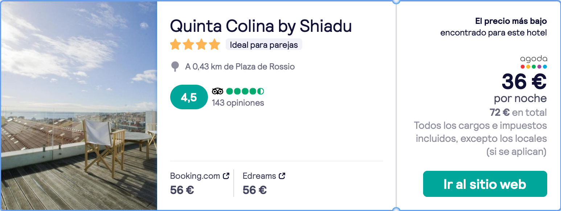Click the TripAdvisor owl logo
Viewport: 561px width, 211px height.
(x=217, y=91)
